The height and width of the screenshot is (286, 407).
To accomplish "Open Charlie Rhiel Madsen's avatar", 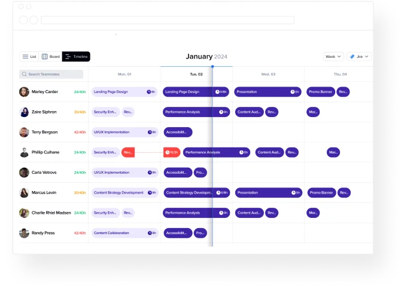I will pyautogui.click(x=24, y=213).
